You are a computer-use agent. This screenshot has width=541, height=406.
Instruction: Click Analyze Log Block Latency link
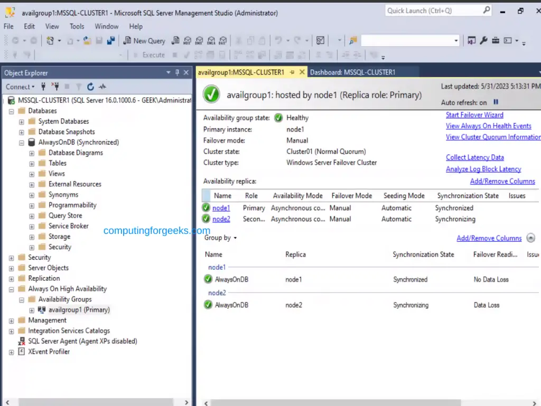483,169
